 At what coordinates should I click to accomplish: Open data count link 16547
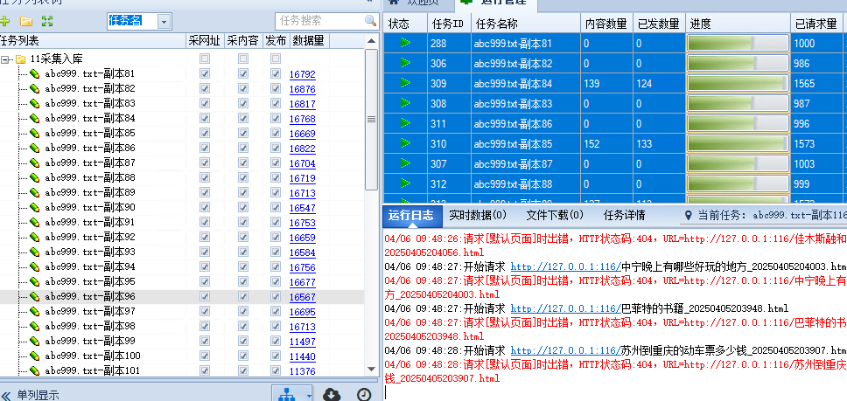(x=303, y=208)
